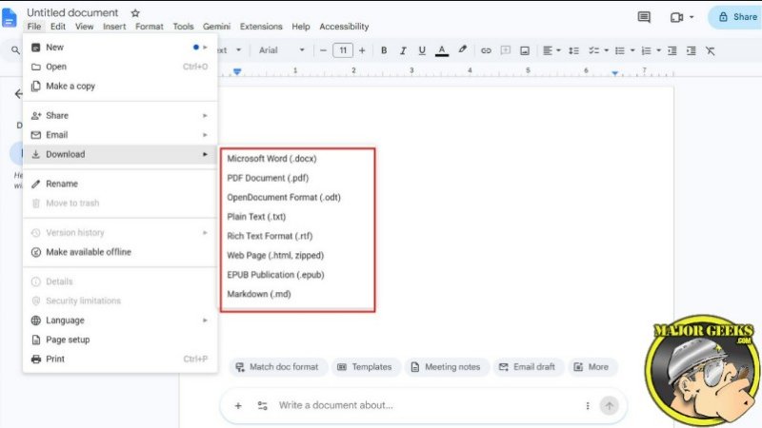This screenshot has height=428, width=762.
Task: Open the paragraph style dropdown arrow
Action: [239, 50]
